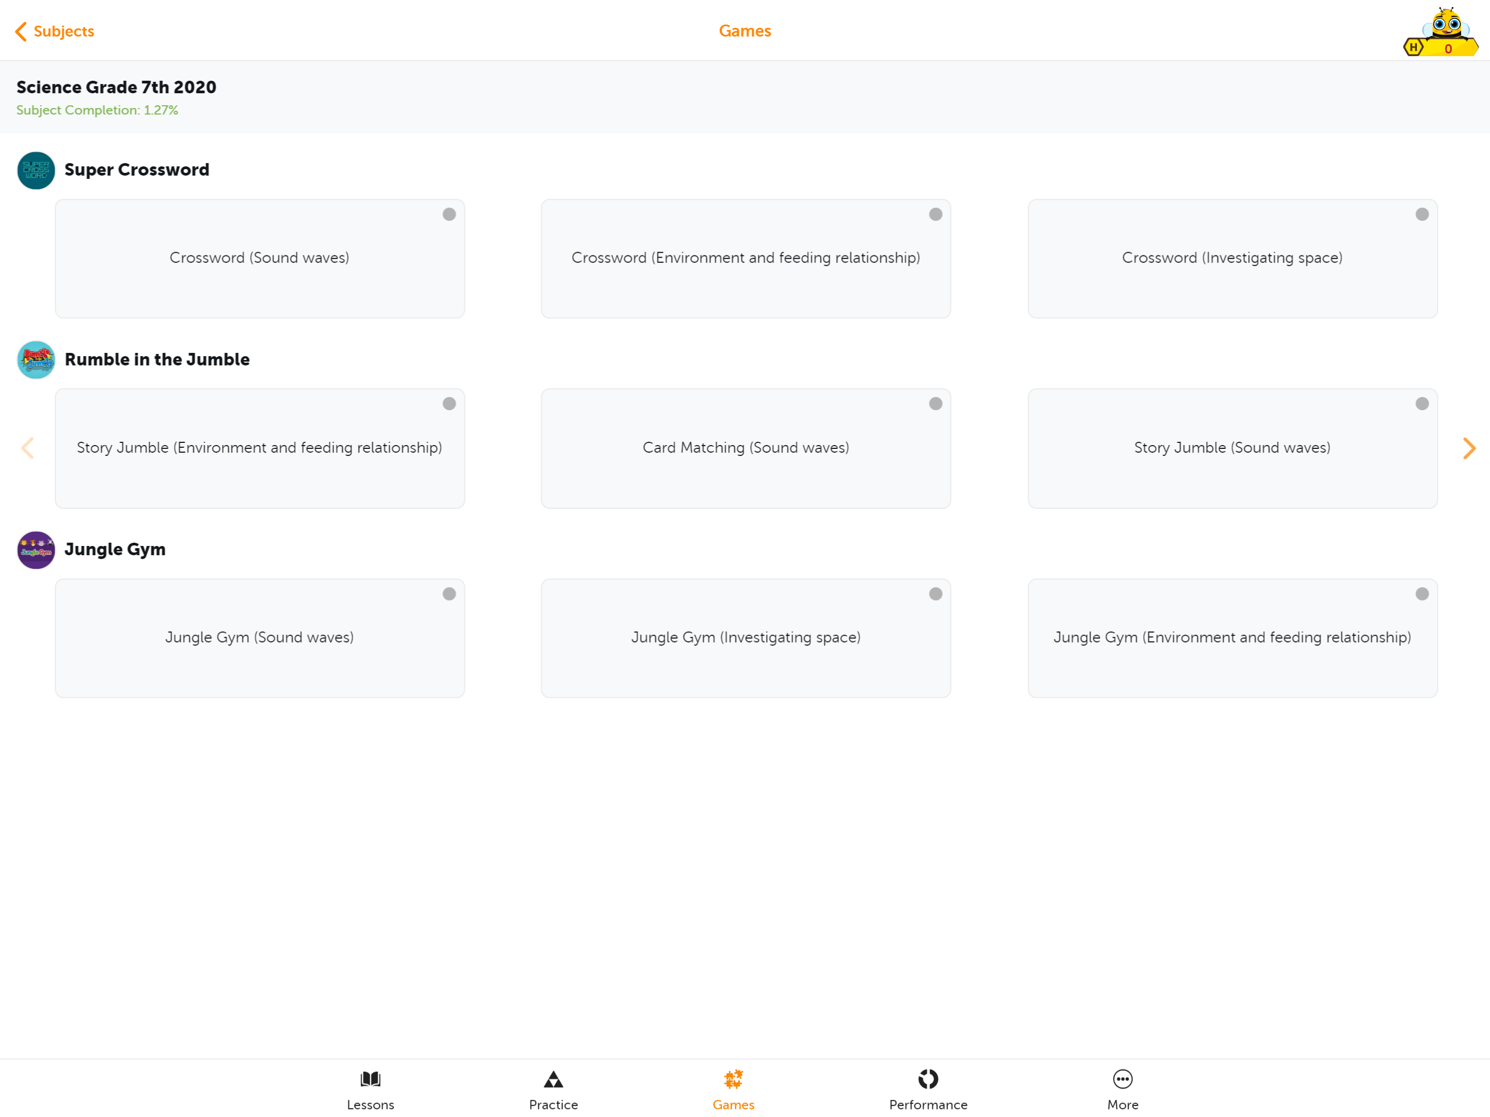Click status dot on Crossword (Investigating space)

click(1422, 214)
